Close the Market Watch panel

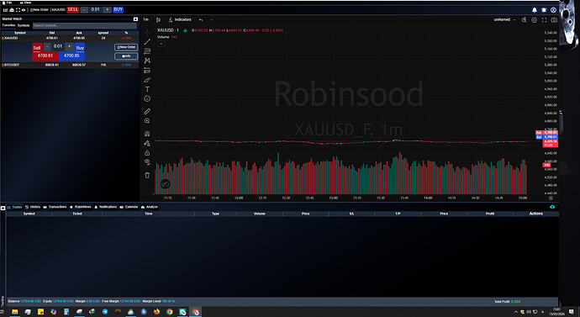tap(135, 18)
